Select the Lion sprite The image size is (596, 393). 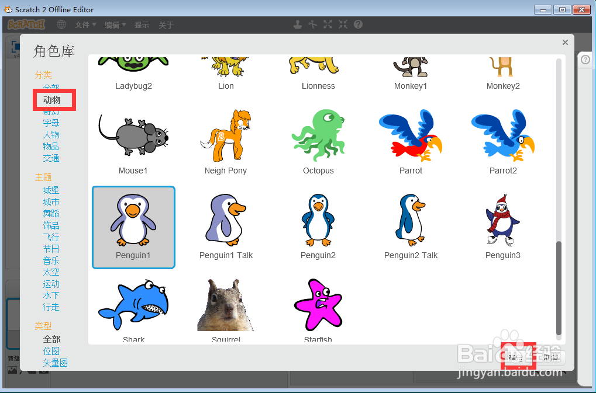(x=226, y=75)
